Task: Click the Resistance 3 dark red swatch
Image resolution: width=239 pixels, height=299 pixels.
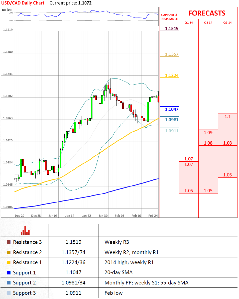Action: pyautogui.click(x=9, y=242)
